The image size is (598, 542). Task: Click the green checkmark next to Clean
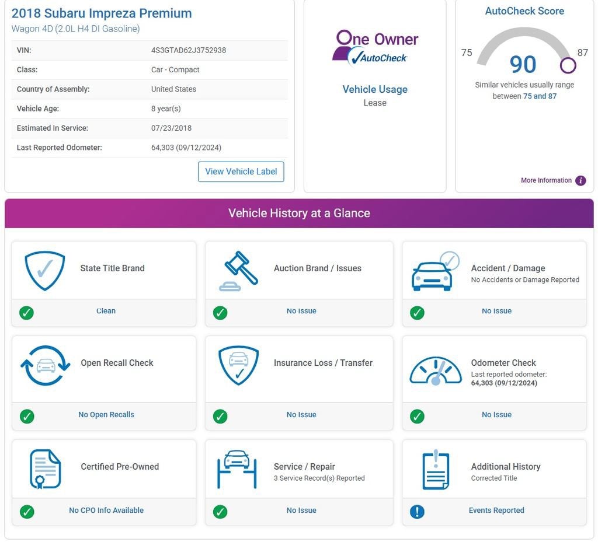pos(26,313)
